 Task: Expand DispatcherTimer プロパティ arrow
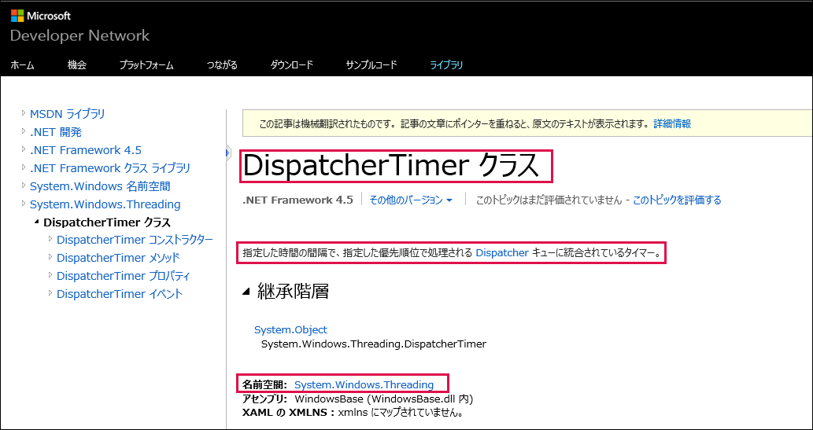pyautogui.click(x=50, y=274)
